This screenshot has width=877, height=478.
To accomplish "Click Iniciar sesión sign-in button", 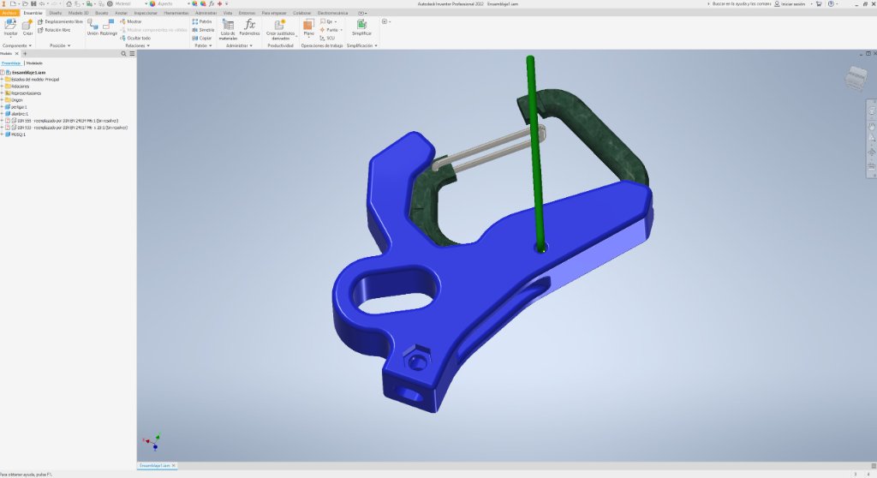I will pyautogui.click(x=790, y=4).
